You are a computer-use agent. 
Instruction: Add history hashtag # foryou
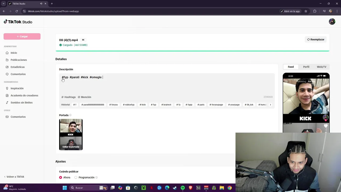click(x=113, y=105)
